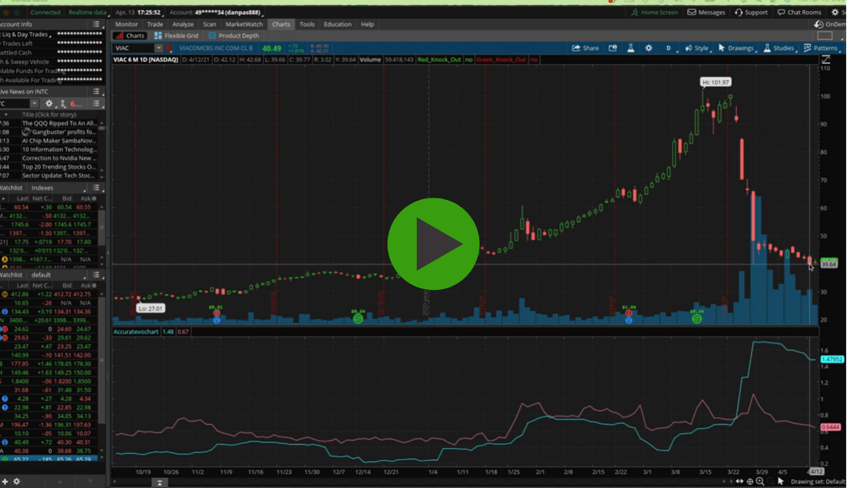Click the expand time axis arrows icon
Image resolution: width=867 pixels, height=488 pixels.
click(740, 482)
